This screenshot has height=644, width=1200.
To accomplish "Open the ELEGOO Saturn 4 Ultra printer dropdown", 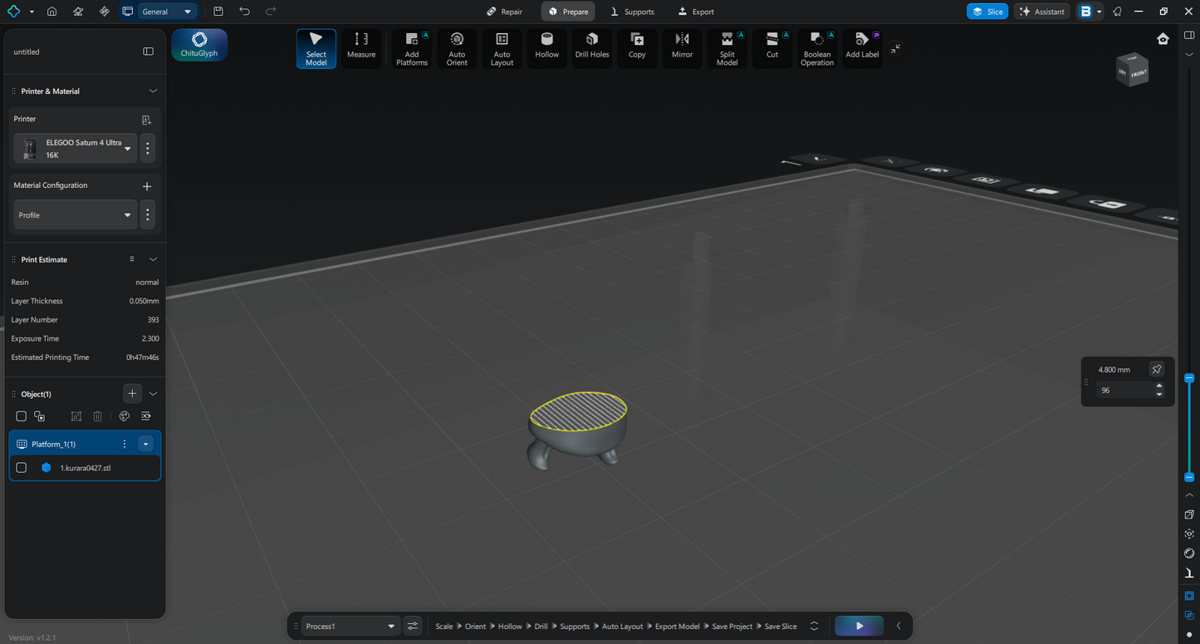I will click(75, 149).
